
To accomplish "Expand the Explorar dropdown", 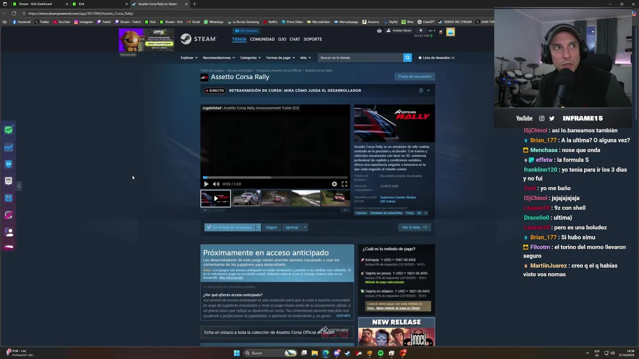I will tap(189, 57).
